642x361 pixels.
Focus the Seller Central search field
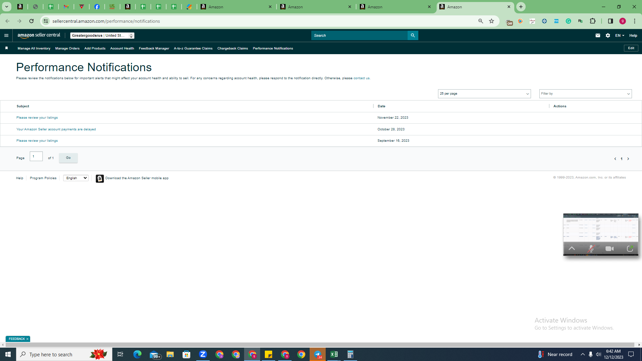coord(359,35)
